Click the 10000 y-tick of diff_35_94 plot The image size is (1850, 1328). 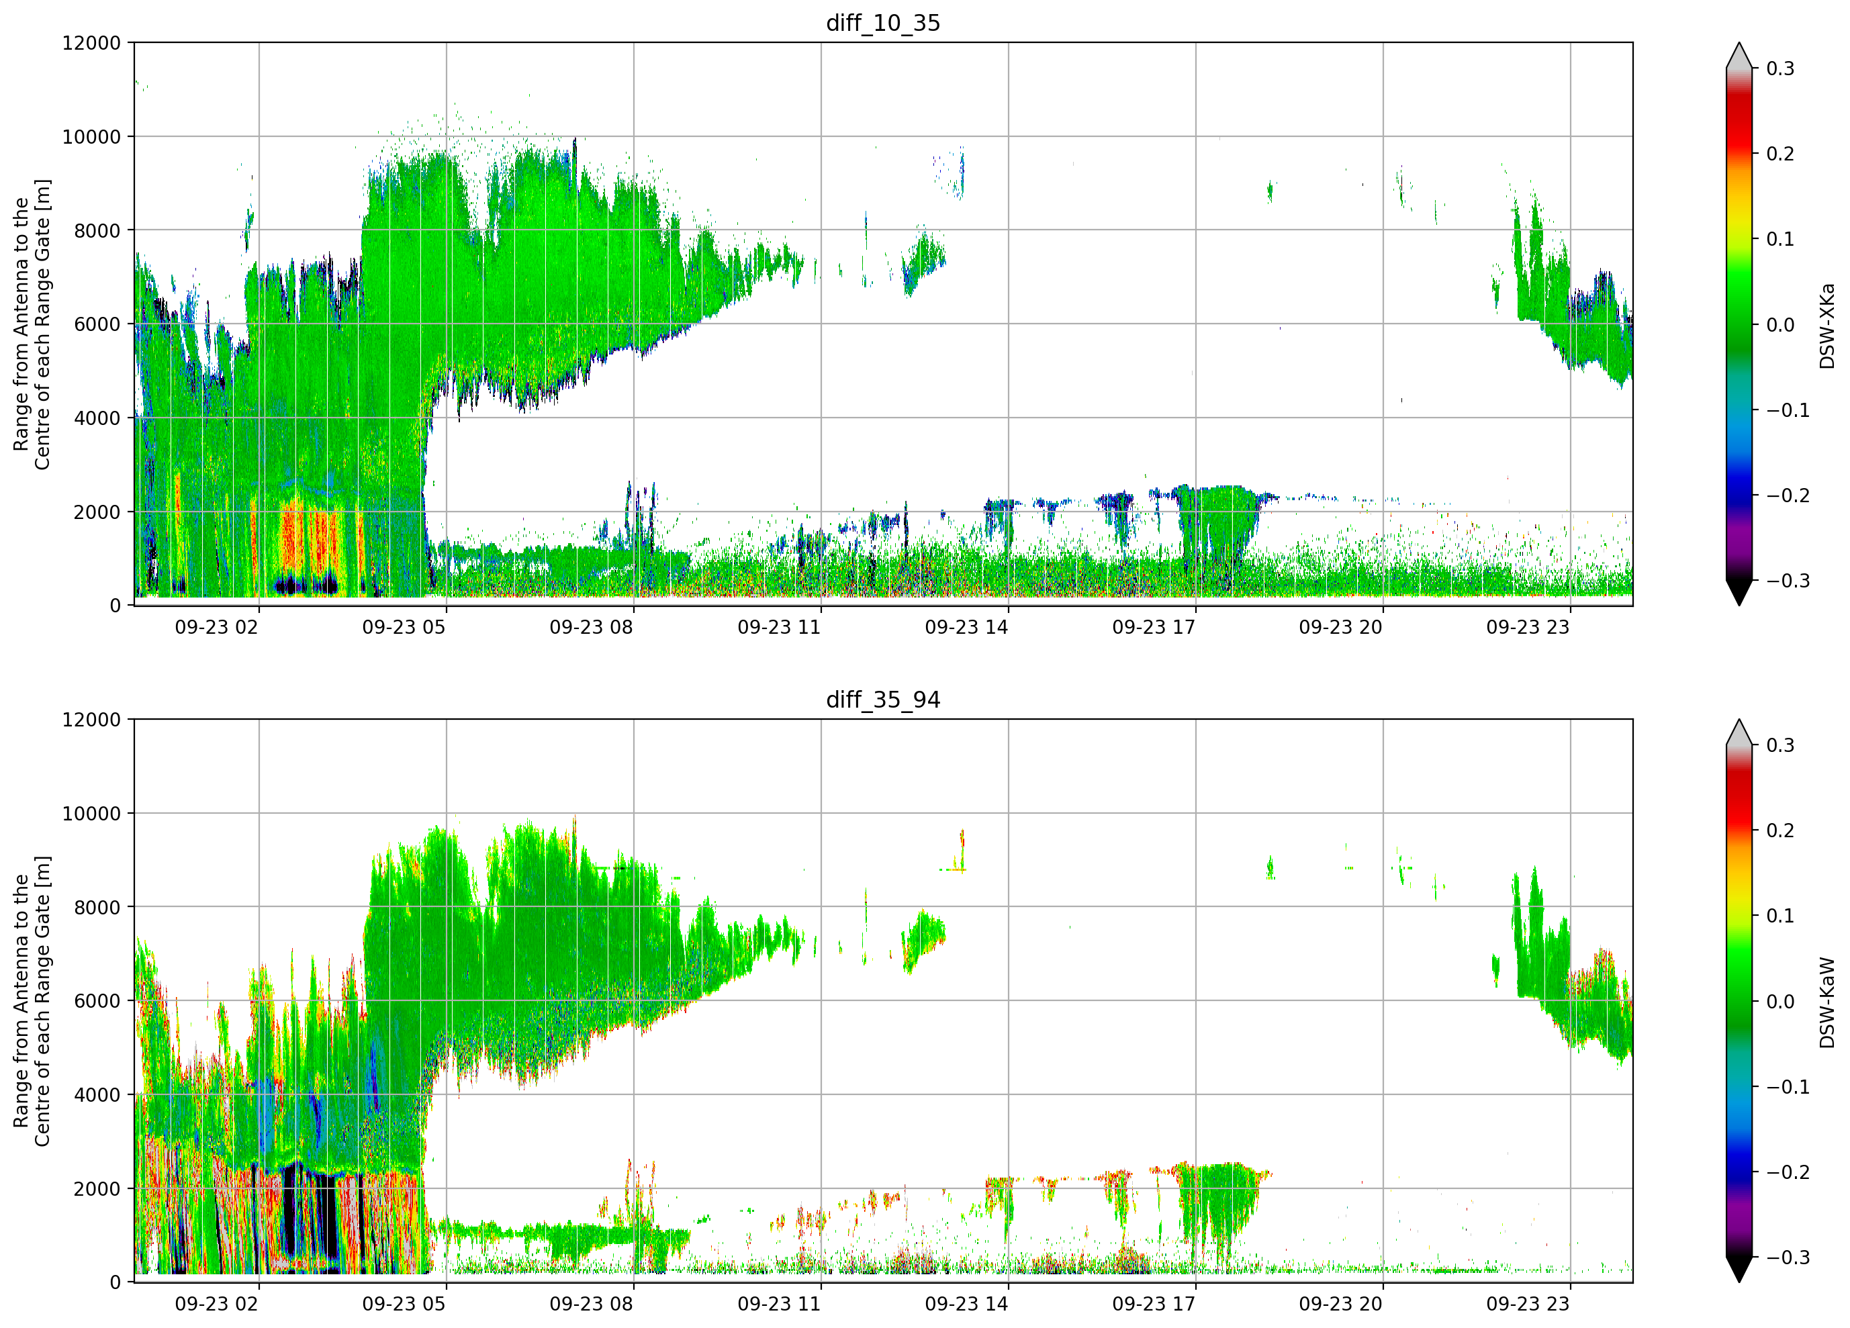click(x=91, y=814)
